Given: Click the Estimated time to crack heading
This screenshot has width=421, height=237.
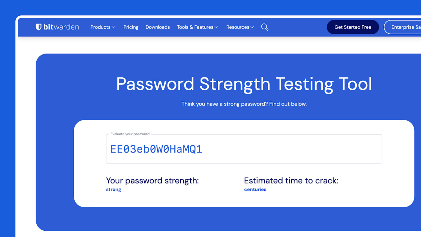Looking at the screenshot, I should click(x=291, y=180).
